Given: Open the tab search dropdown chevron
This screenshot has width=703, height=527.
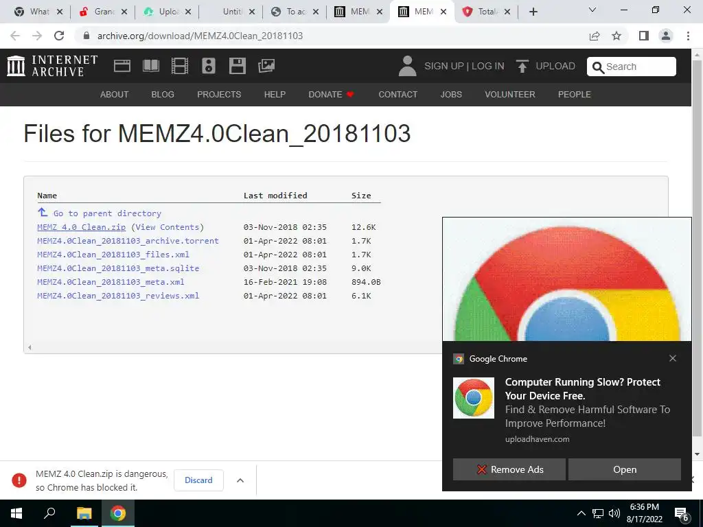Looking at the screenshot, I should point(592,10).
